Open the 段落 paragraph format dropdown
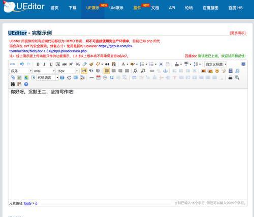The width and height of the screenshot is (254, 217). [x=21, y=71]
